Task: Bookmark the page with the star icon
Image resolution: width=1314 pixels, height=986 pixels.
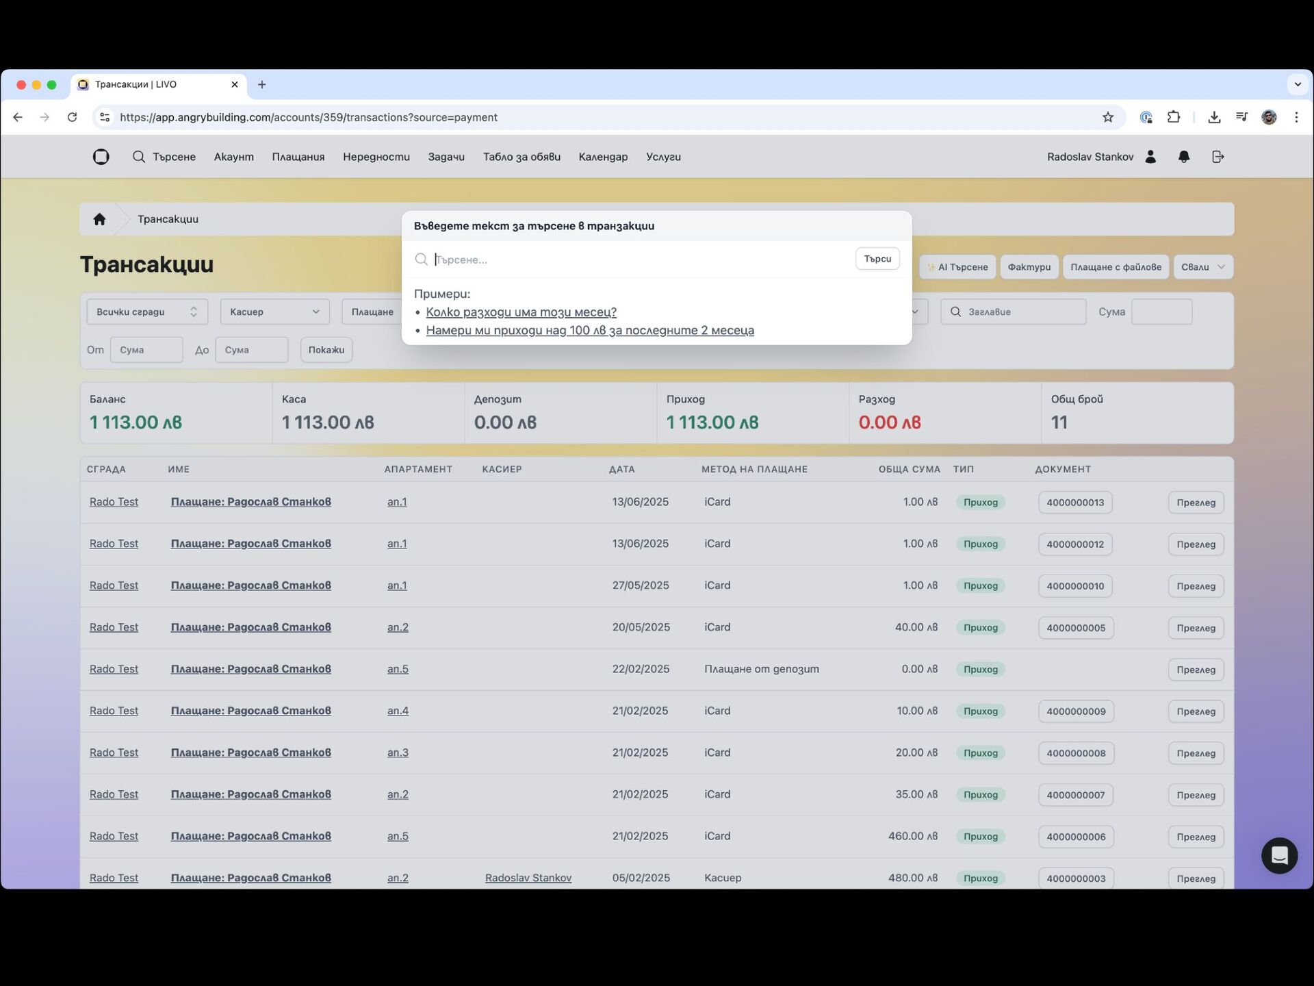Action: click(x=1108, y=117)
